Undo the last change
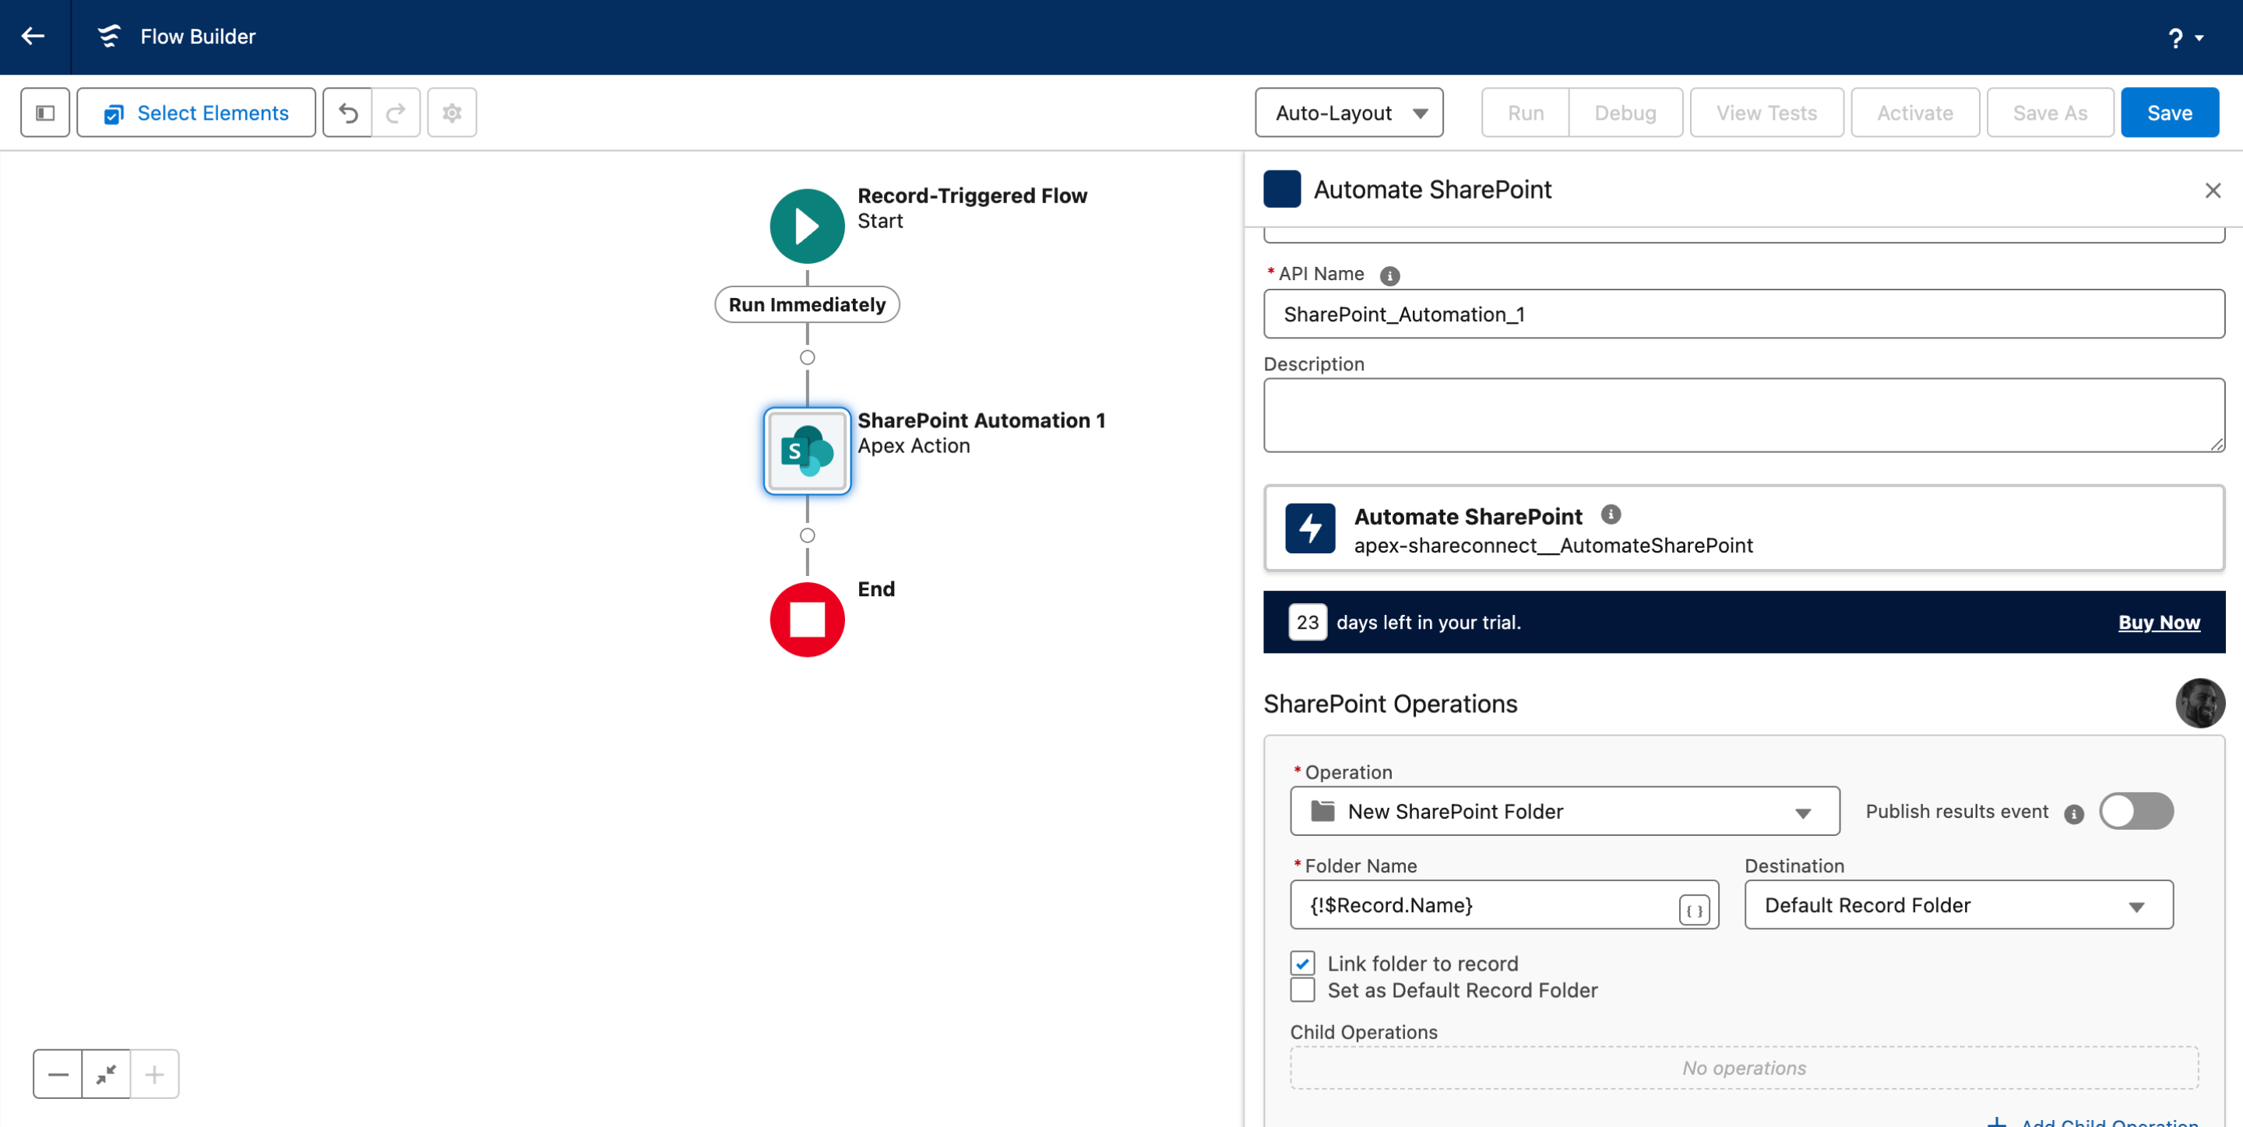The image size is (2243, 1127). pos(347,112)
